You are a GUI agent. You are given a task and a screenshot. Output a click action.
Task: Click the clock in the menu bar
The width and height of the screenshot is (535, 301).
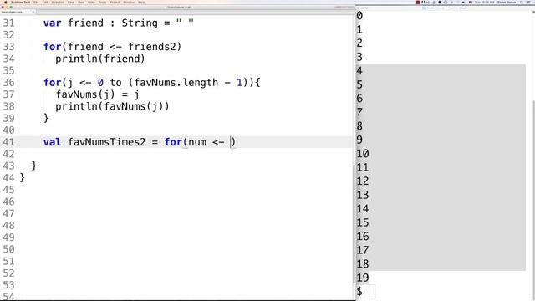pyautogui.click(x=485, y=2)
